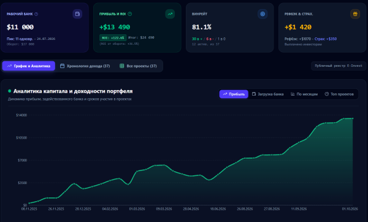Click the ROI: +122.6% badge

tap(113, 38)
